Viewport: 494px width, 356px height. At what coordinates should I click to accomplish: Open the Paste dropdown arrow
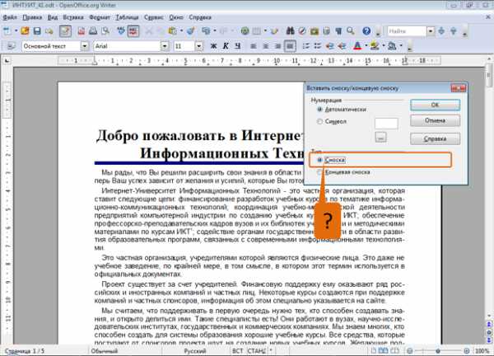181,30
